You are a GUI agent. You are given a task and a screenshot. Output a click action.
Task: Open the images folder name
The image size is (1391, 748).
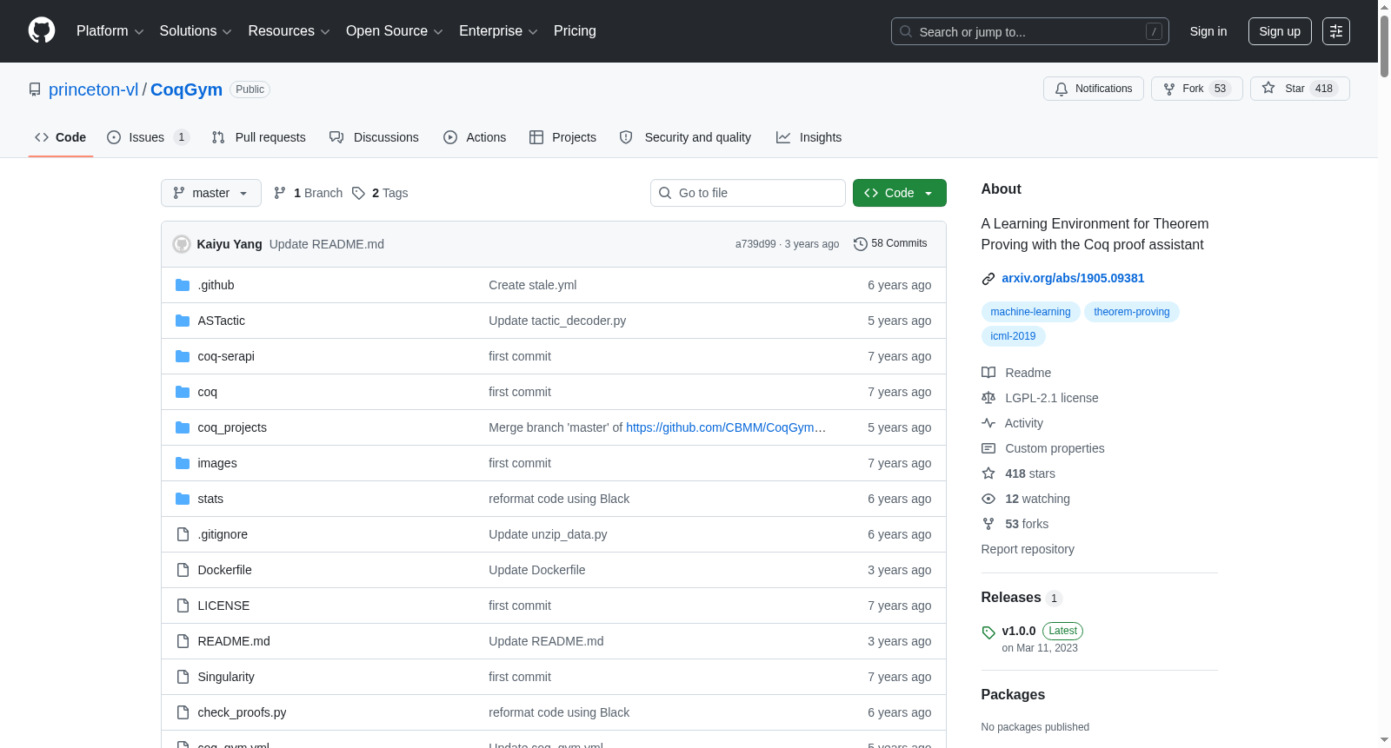(x=217, y=463)
